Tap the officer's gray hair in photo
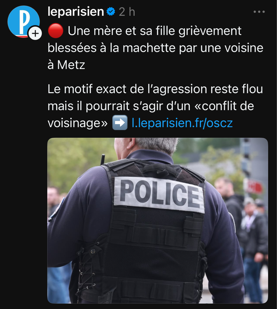This screenshot has width=277, height=309. 154,145
